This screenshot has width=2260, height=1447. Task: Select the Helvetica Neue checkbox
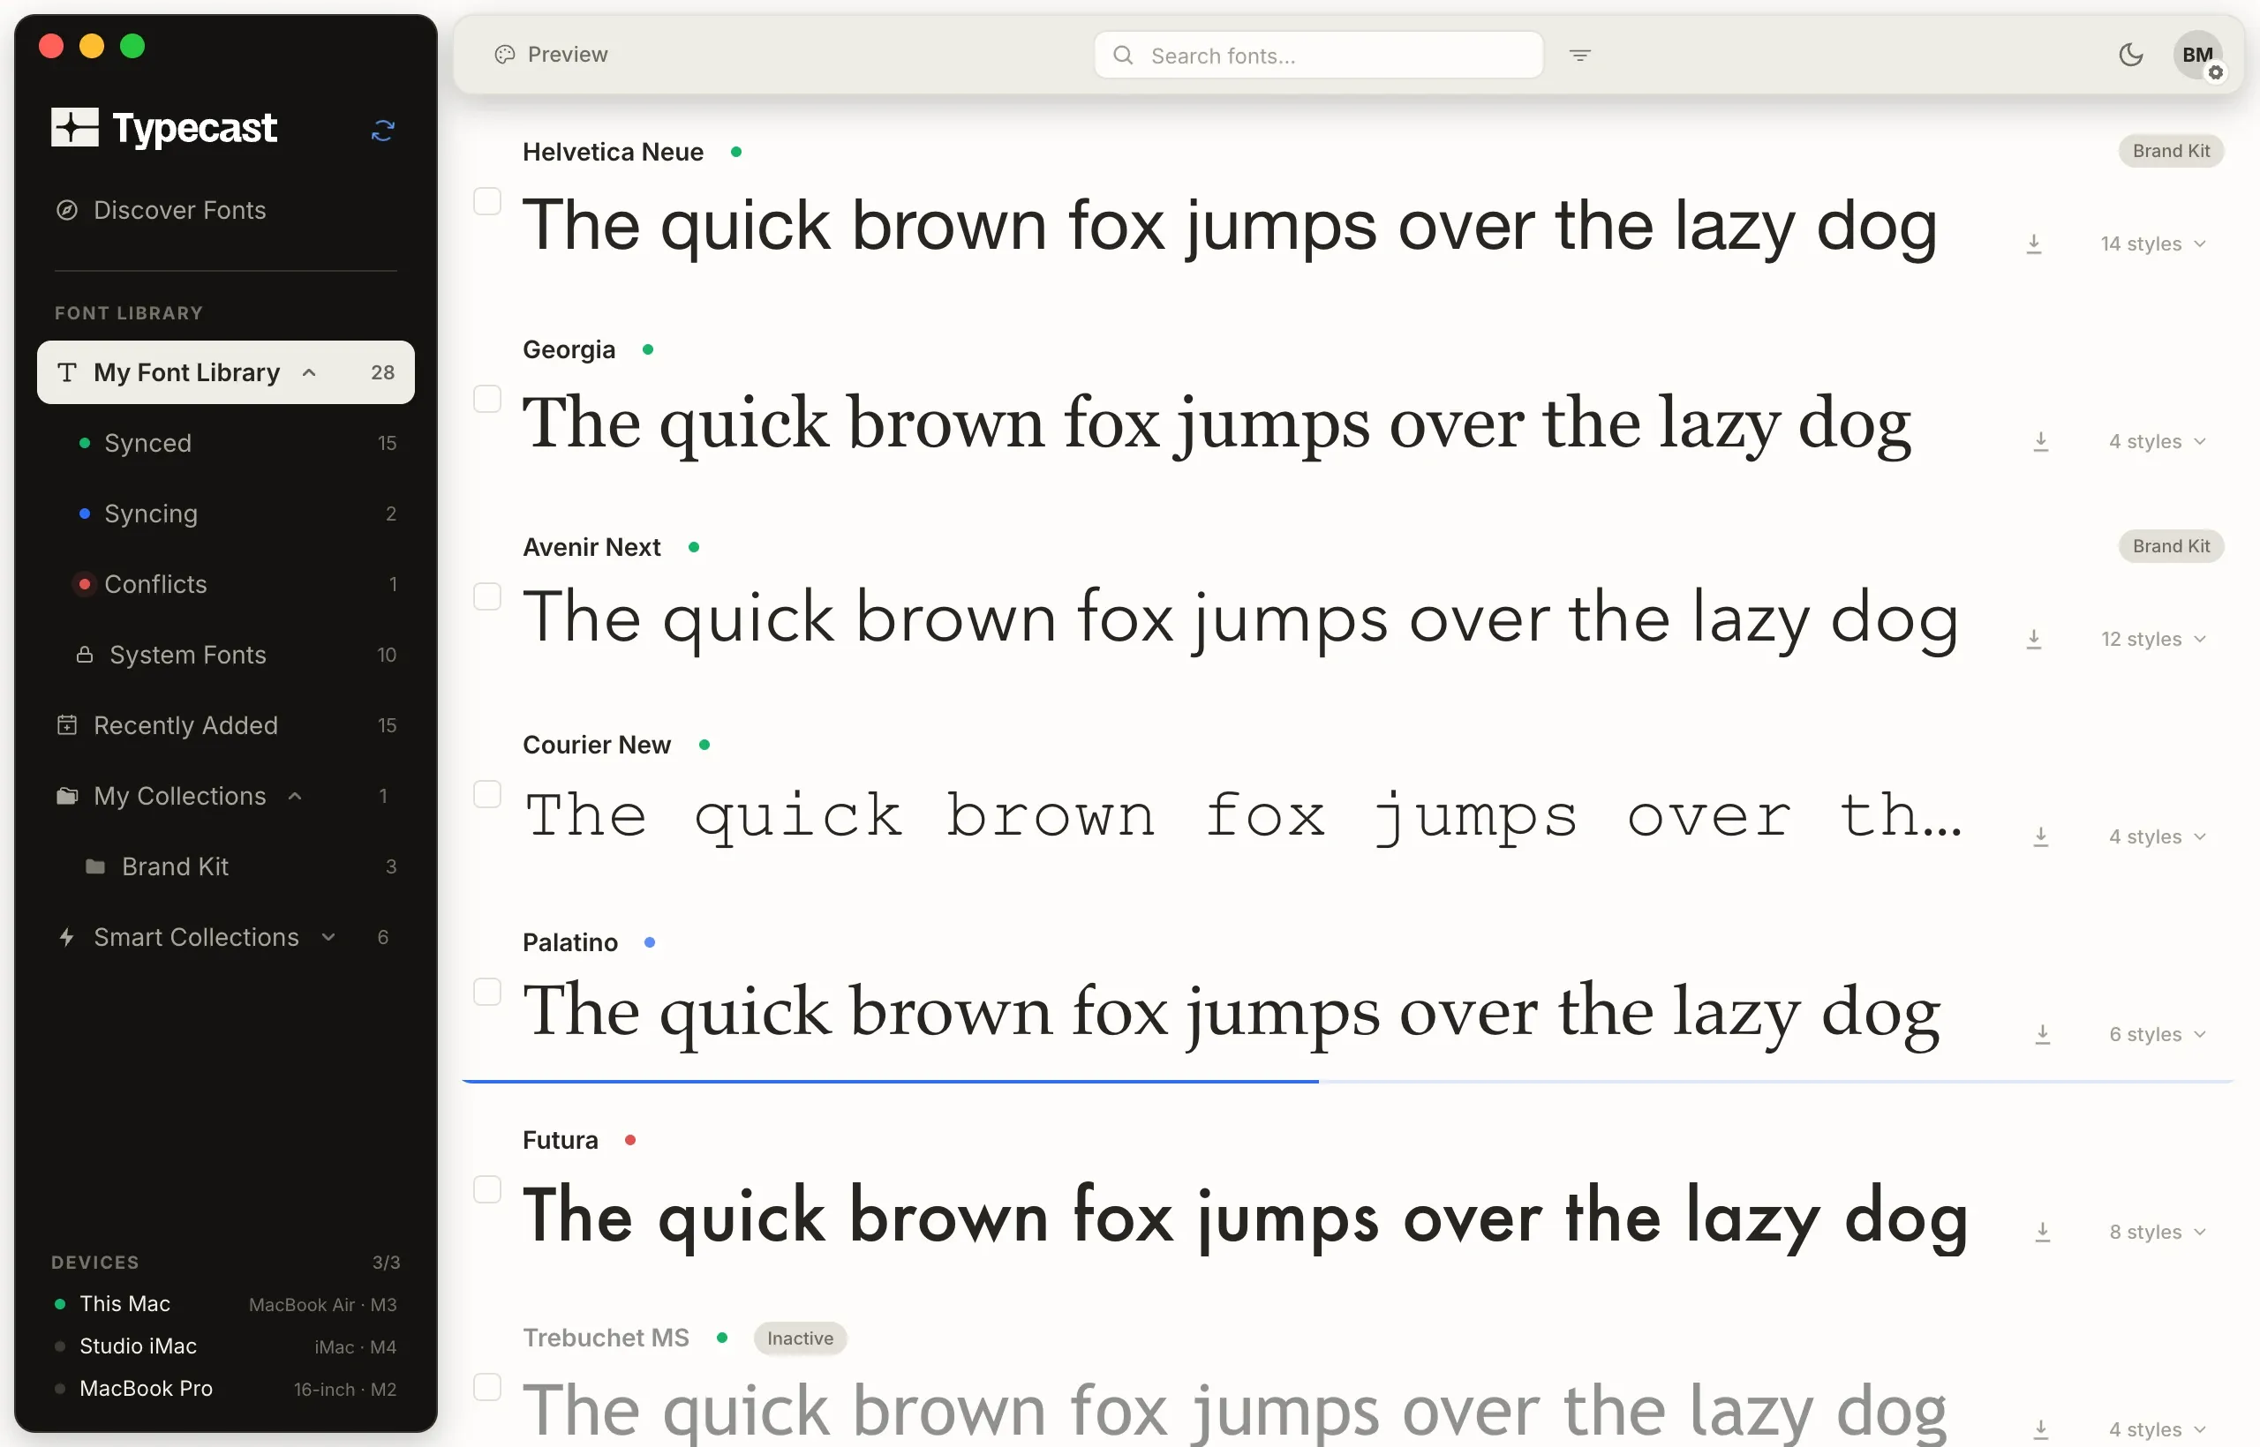coord(487,201)
